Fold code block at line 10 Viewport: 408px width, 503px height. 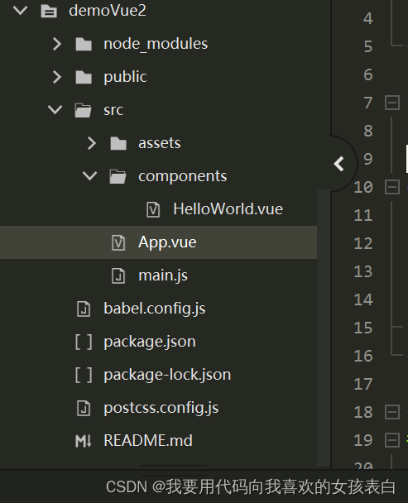[x=392, y=187]
